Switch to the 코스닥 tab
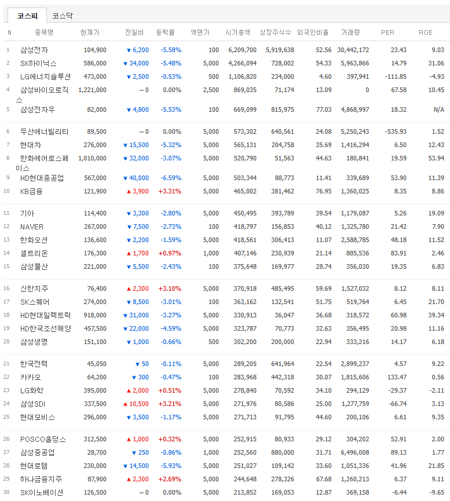 (63, 16)
